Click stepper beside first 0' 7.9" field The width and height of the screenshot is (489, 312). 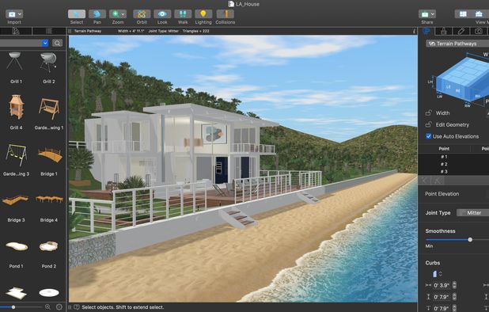(x=454, y=297)
